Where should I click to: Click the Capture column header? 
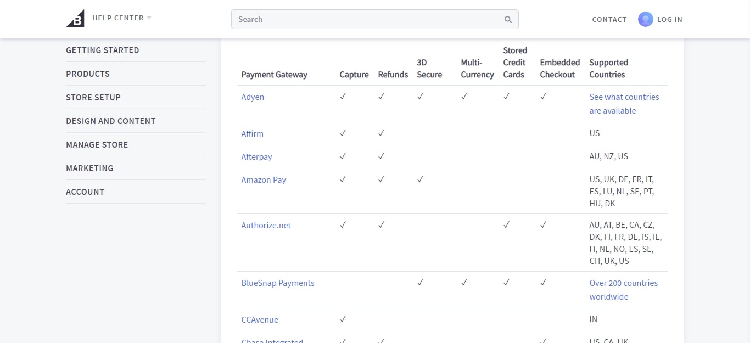354,75
